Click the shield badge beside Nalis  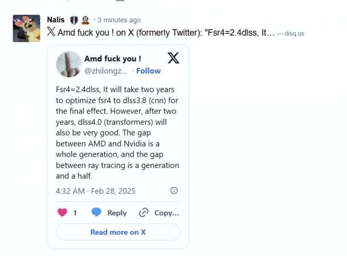pos(74,19)
